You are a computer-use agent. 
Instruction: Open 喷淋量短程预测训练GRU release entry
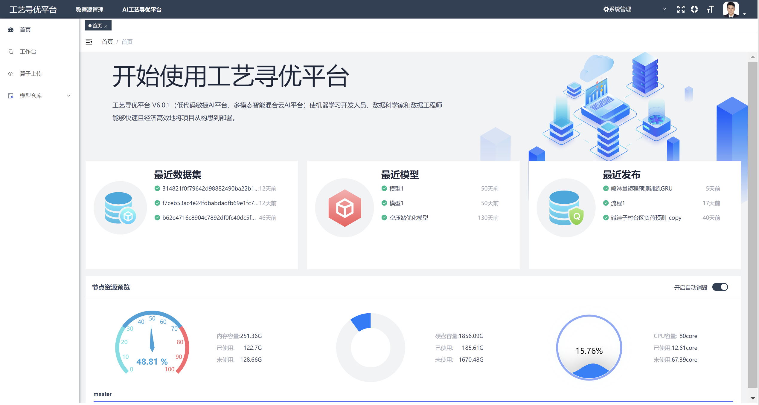[641, 188]
